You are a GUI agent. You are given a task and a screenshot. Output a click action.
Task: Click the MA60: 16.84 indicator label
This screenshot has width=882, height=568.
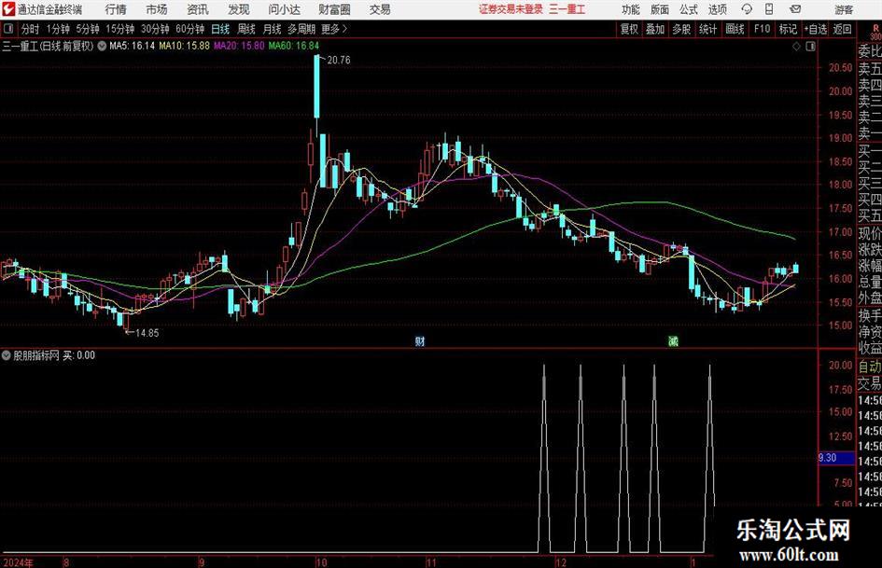293,46
